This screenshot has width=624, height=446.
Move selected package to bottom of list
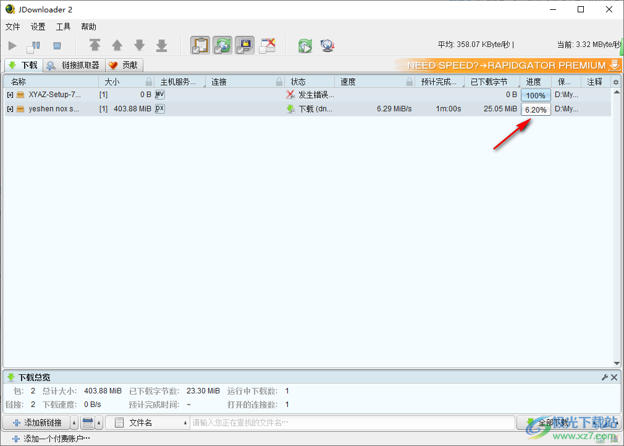coord(162,45)
